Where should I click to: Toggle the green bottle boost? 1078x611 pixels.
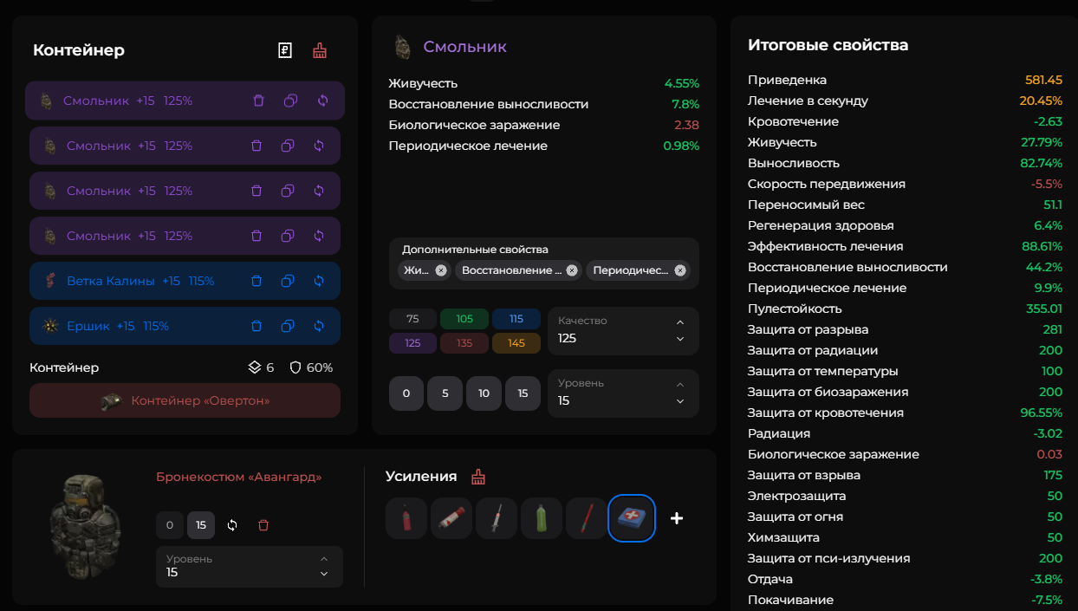tap(542, 518)
